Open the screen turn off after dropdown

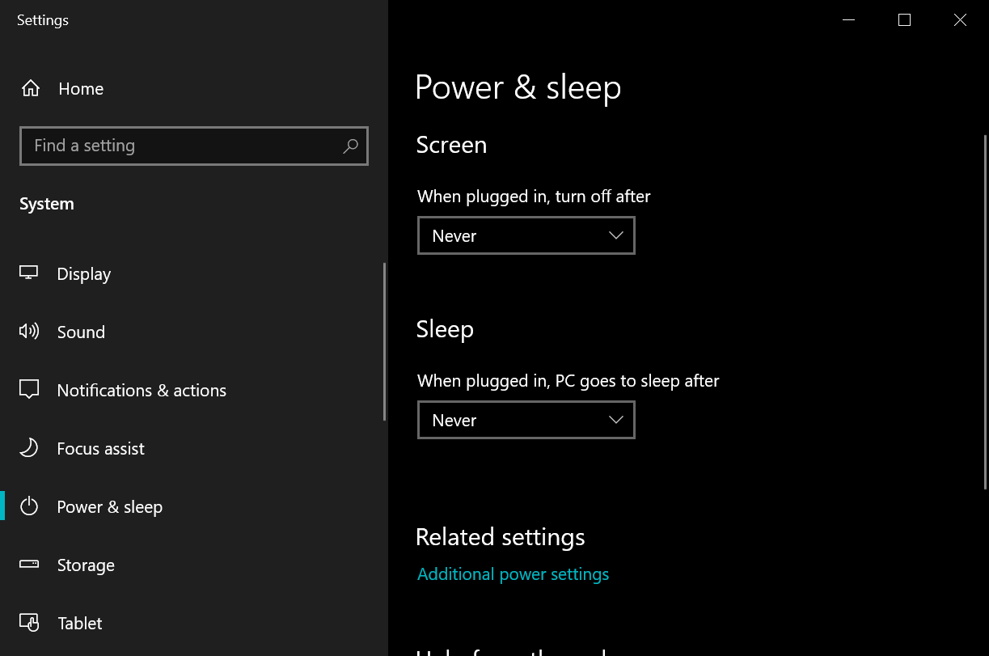coord(526,235)
